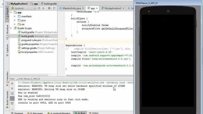The height and width of the screenshot is (114, 203).
Task: Click the print icon in Run console toolbar
Action: (x=12, y=103)
